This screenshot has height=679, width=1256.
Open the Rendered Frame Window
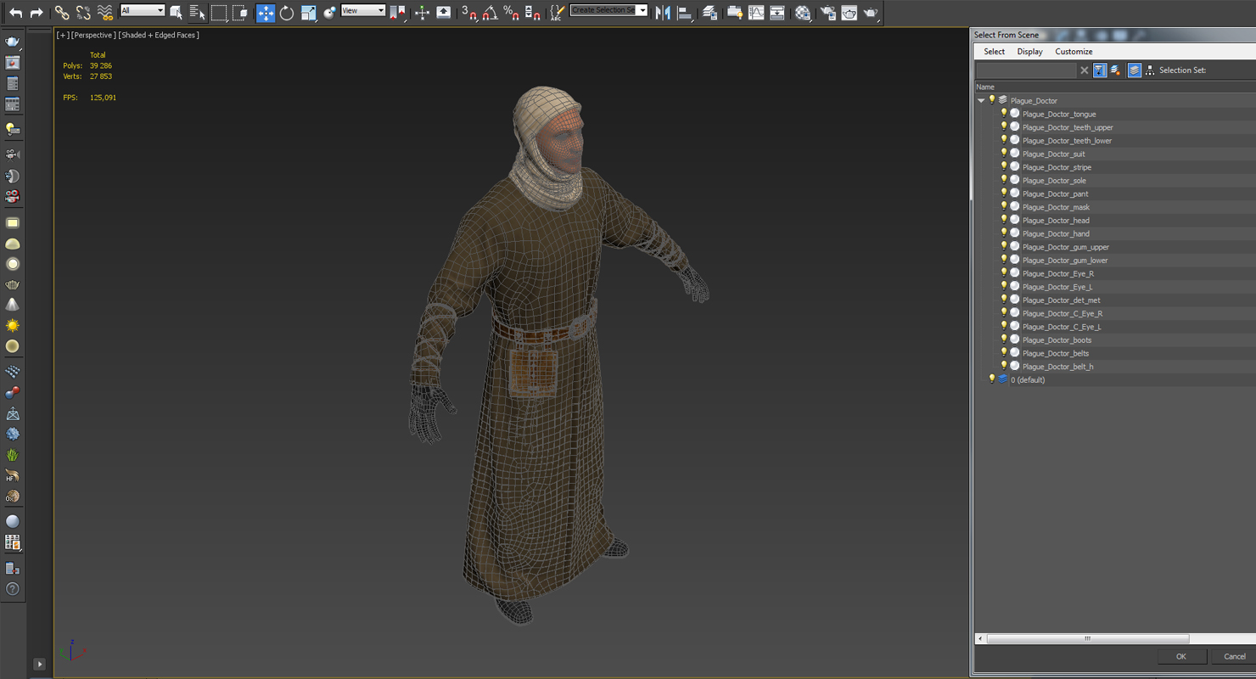(849, 12)
